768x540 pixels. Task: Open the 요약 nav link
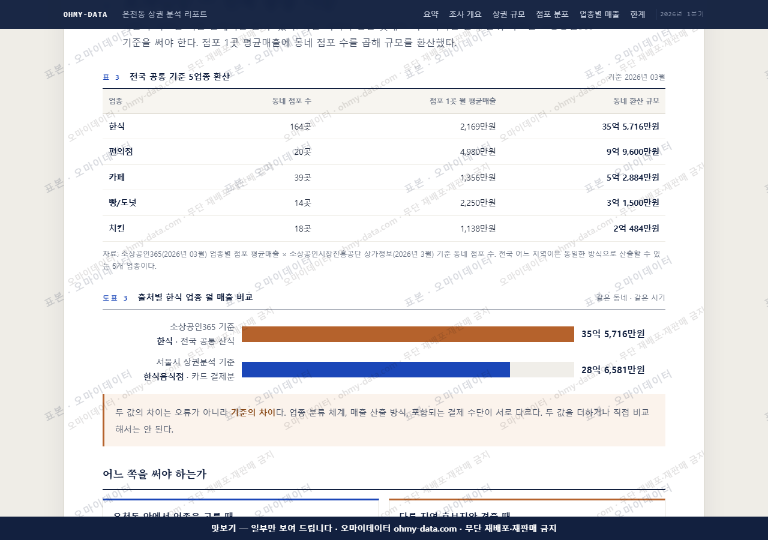pyautogui.click(x=431, y=14)
